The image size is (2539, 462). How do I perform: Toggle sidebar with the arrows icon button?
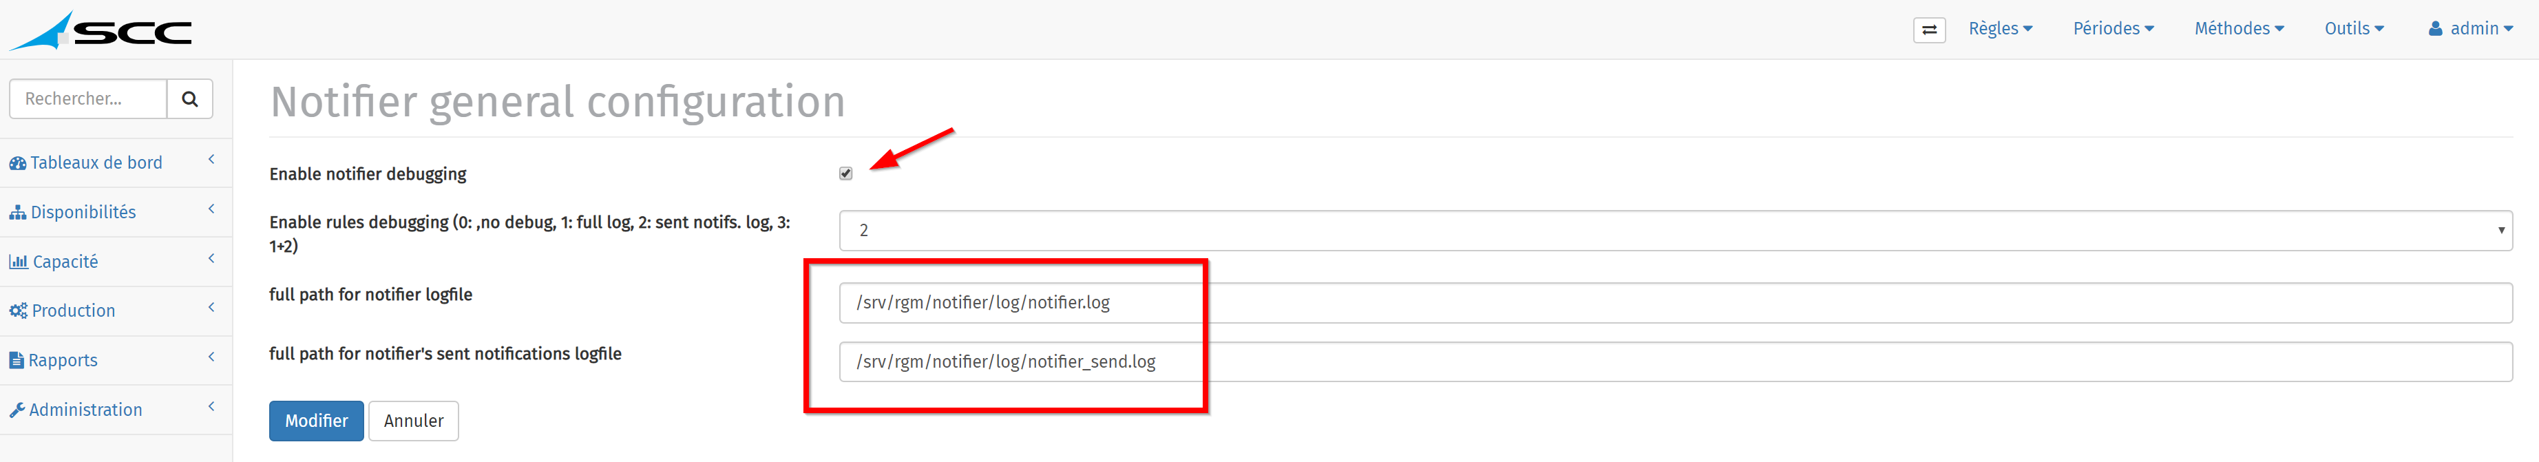(1929, 30)
